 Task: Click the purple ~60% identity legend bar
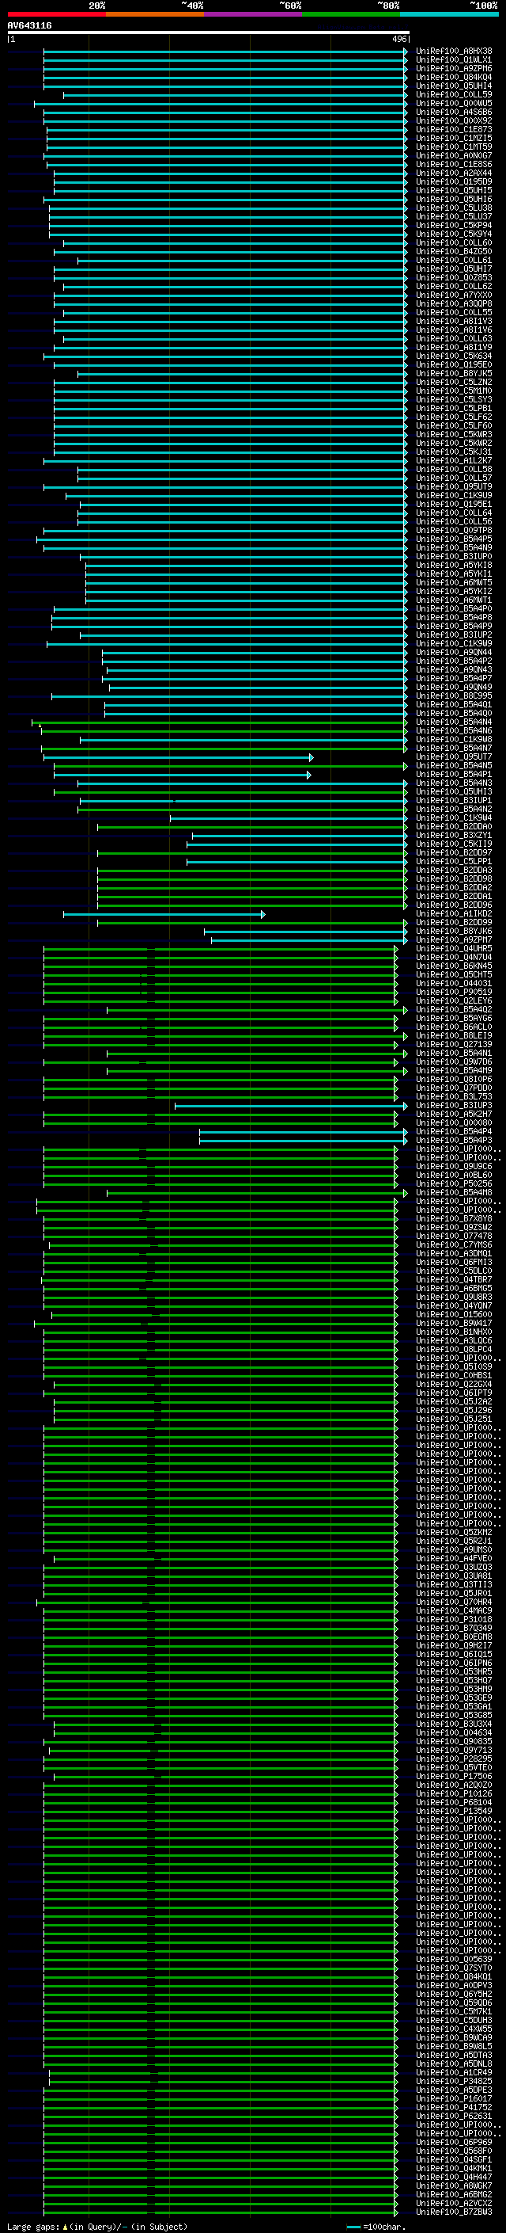pos(252,14)
